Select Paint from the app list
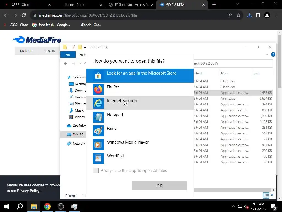 tap(140, 131)
